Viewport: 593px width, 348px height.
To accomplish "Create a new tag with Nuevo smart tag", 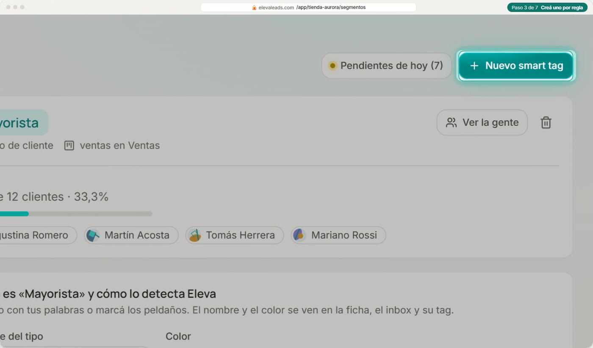I will [x=516, y=66].
